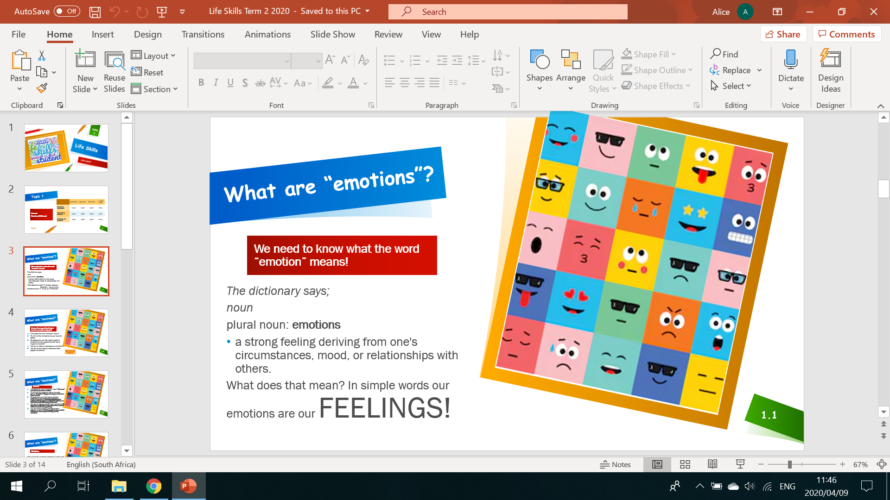This screenshot has width=890, height=500.
Task: Click the Cut scissors icon
Action: 42,56
